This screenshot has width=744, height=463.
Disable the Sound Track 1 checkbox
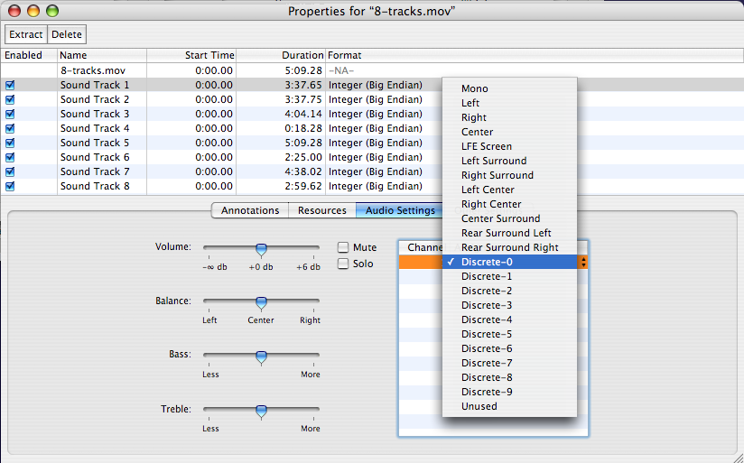point(10,85)
